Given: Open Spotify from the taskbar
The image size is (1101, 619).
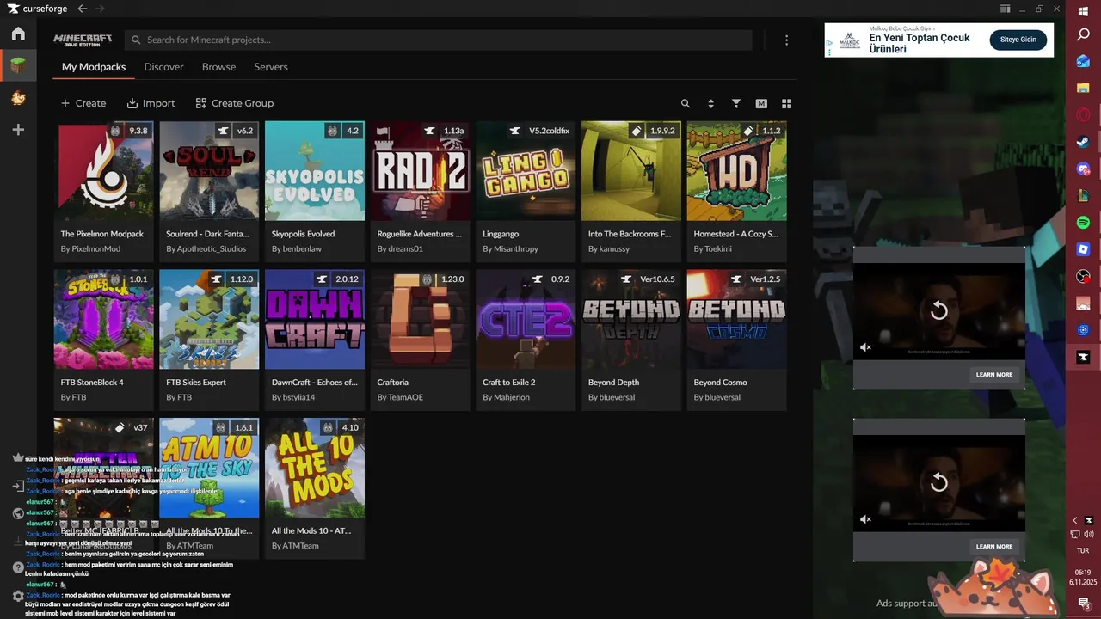Looking at the screenshot, I should pos(1083,223).
